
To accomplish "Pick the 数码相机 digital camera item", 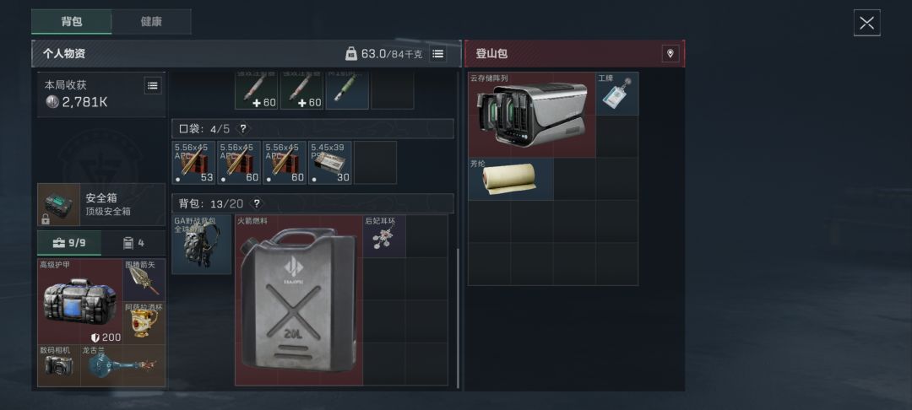I will [59, 365].
